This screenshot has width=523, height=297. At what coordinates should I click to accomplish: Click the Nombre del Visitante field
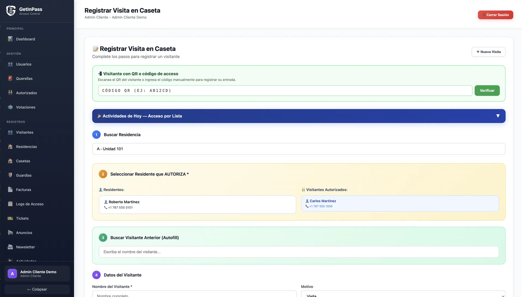[194, 294]
